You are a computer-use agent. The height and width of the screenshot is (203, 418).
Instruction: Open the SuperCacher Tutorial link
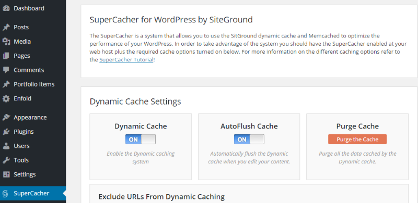click(x=126, y=60)
